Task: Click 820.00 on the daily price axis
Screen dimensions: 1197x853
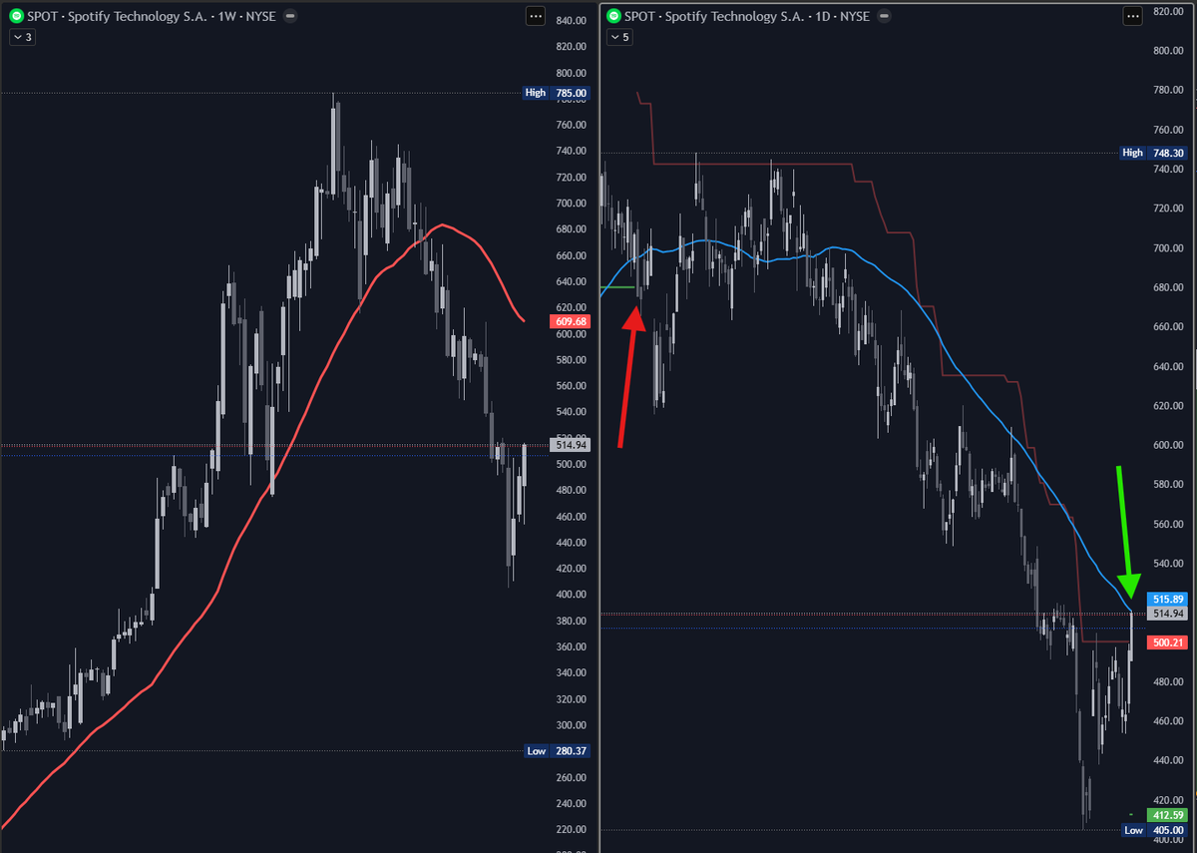Action: click(x=1169, y=11)
